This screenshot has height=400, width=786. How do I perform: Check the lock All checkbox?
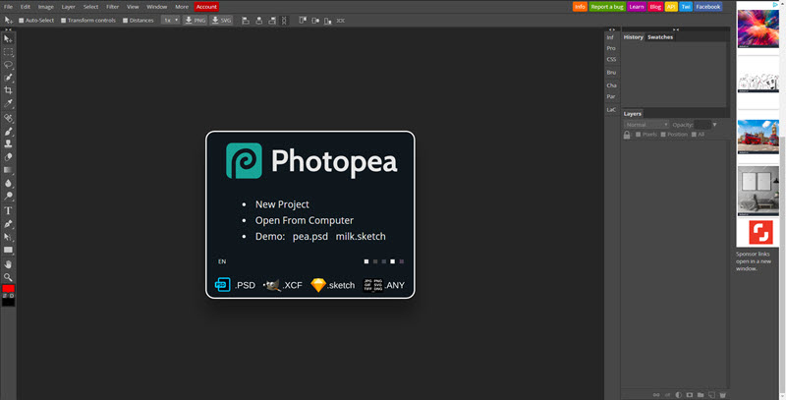pyautogui.click(x=694, y=135)
